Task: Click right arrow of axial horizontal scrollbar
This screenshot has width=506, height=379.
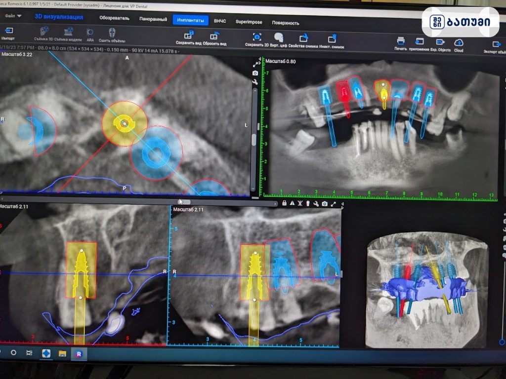Action: click(x=275, y=204)
